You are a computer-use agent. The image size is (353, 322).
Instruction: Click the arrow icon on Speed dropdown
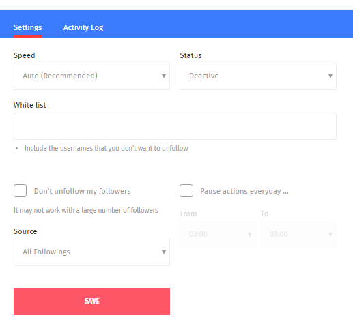(x=164, y=76)
